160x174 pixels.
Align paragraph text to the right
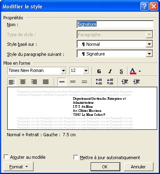34,82
